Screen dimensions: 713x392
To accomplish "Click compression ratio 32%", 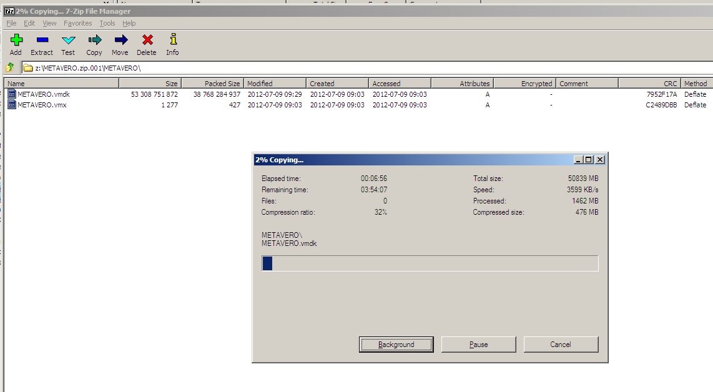I will click(x=381, y=212).
